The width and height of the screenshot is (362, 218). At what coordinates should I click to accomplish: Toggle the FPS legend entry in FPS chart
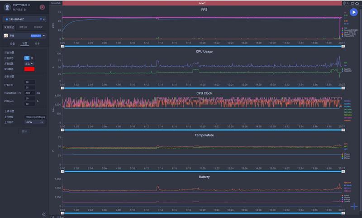pos(345,28)
